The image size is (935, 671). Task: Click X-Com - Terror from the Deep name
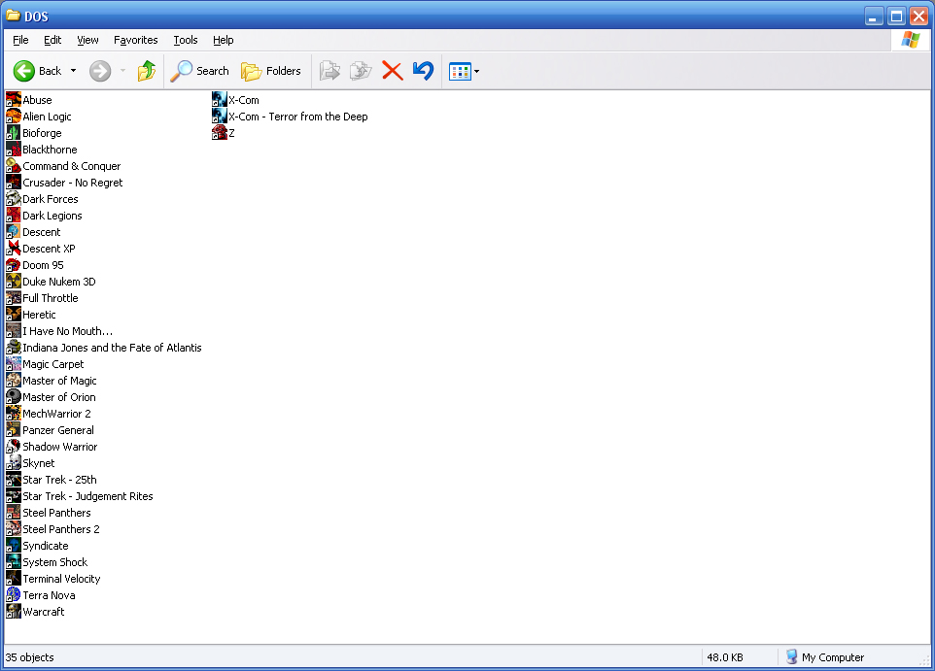[298, 117]
